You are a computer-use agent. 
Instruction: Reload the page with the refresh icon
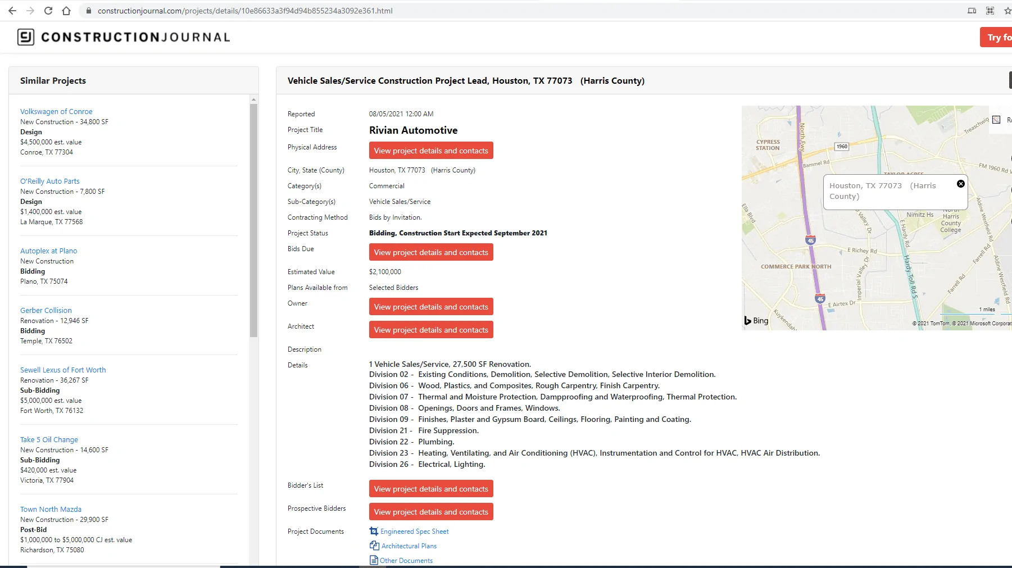[48, 11]
